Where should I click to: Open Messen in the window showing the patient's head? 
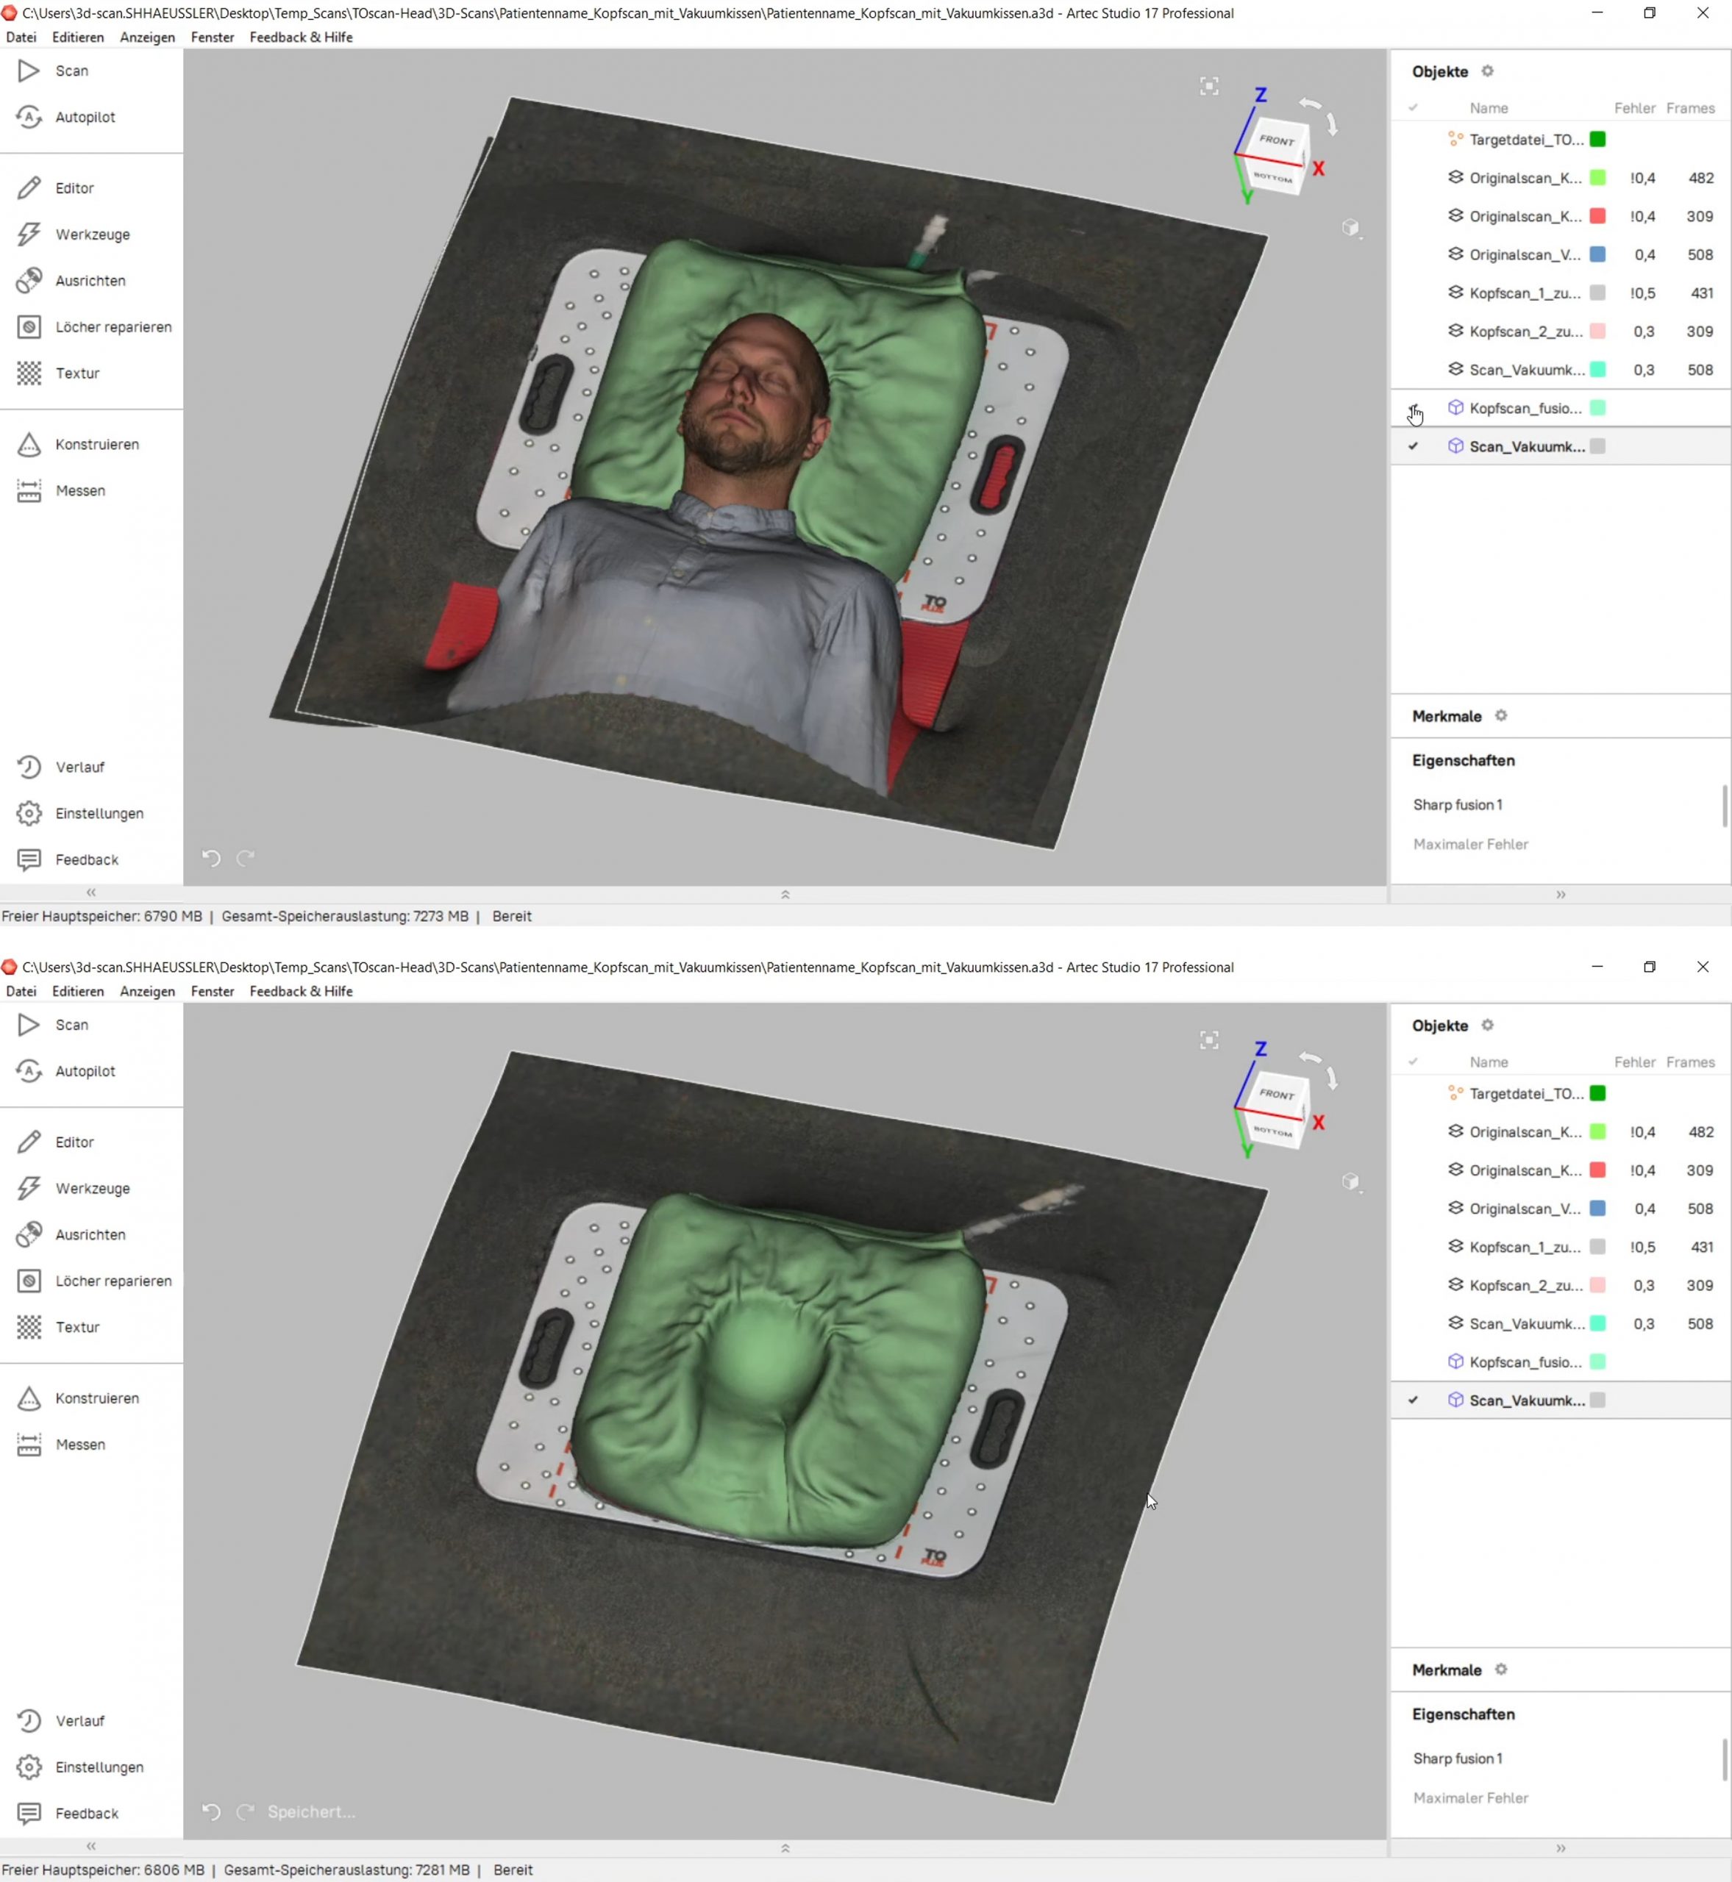pyautogui.click(x=61, y=490)
